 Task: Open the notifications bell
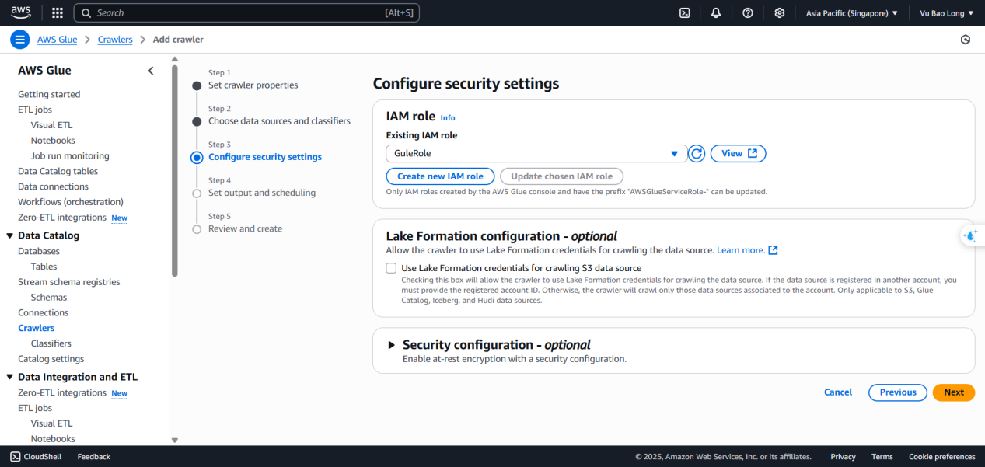[716, 12]
